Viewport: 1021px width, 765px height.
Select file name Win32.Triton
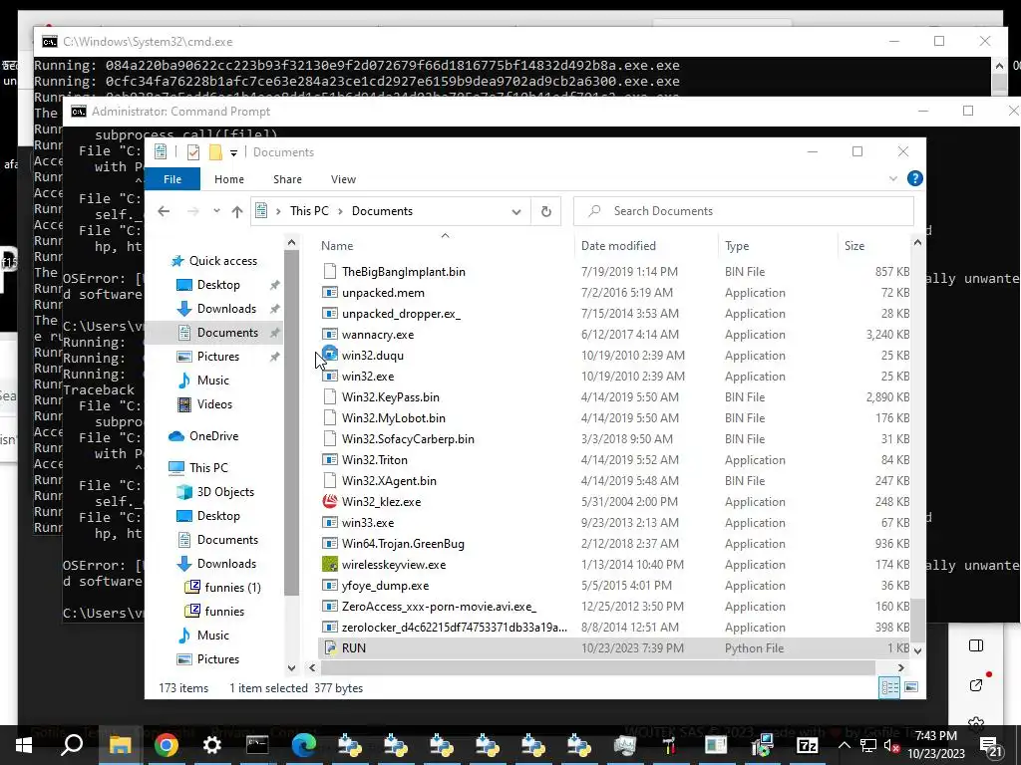tap(375, 460)
